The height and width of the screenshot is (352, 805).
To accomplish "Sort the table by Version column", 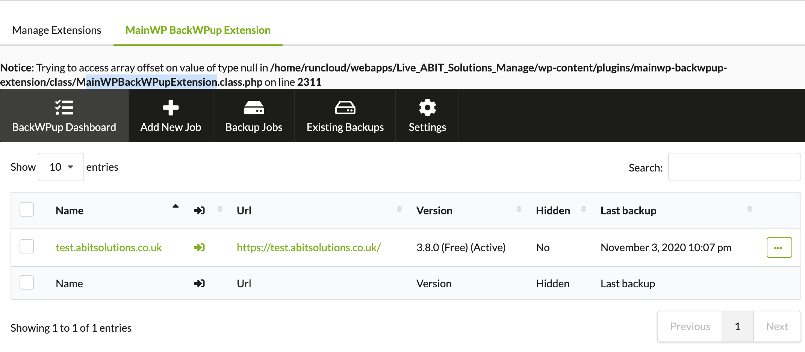I will (434, 211).
